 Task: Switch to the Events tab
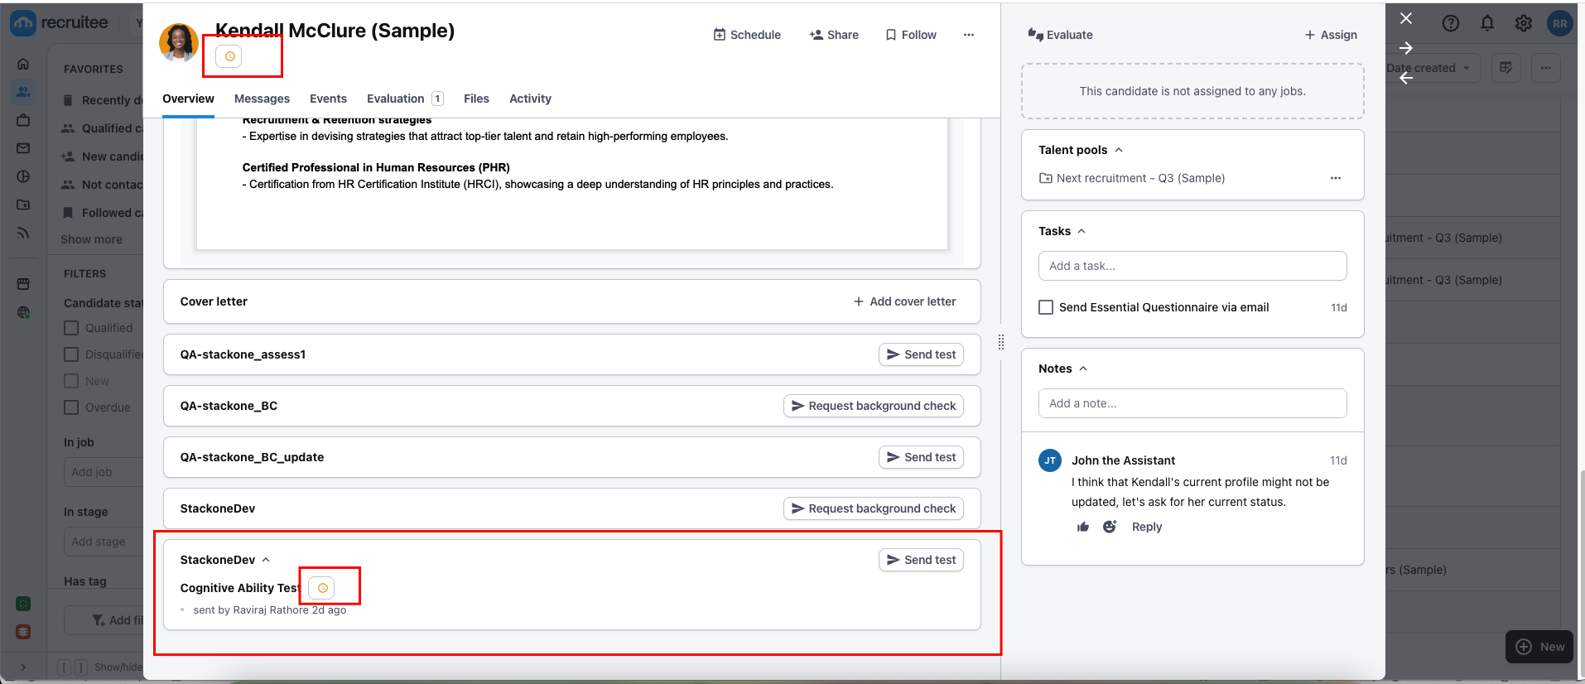[x=328, y=99]
